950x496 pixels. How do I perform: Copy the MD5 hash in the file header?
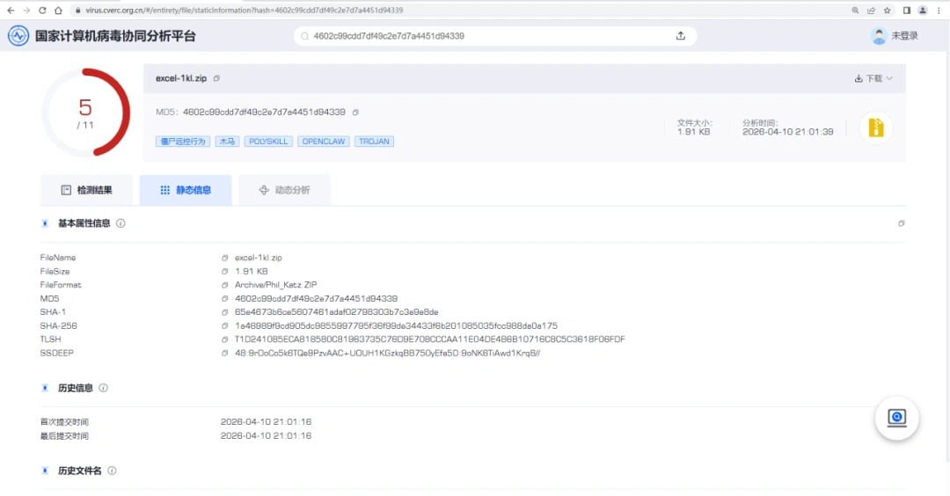[x=355, y=113]
